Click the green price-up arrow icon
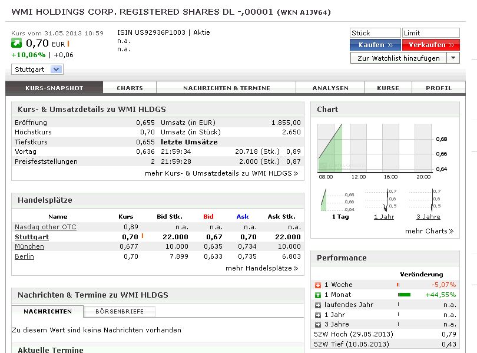477x353 pixels. point(16,43)
